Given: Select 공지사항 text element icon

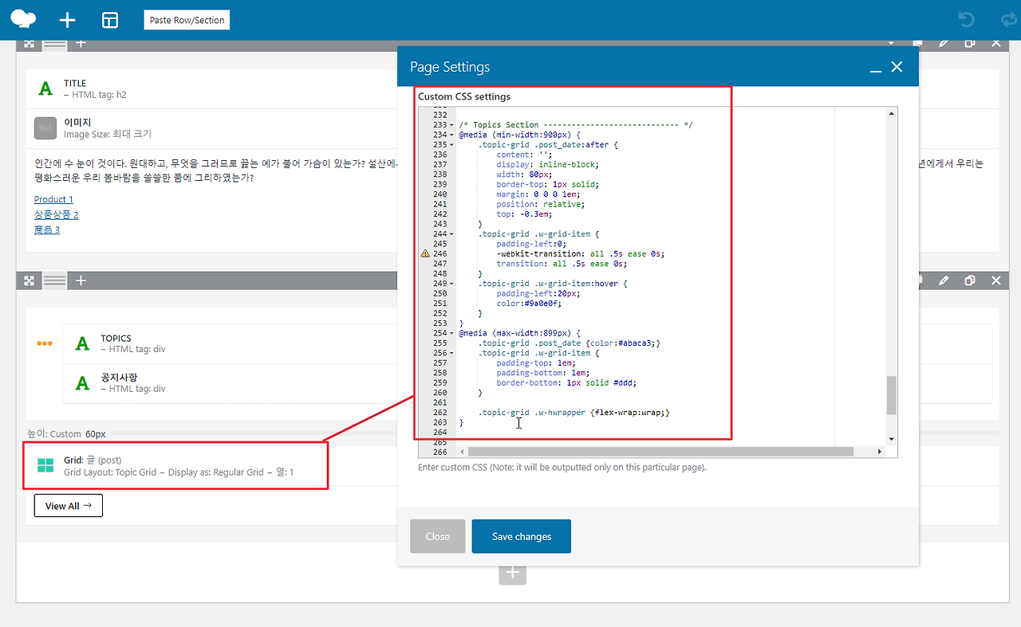Looking at the screenshot, I should tap(82, 383).
